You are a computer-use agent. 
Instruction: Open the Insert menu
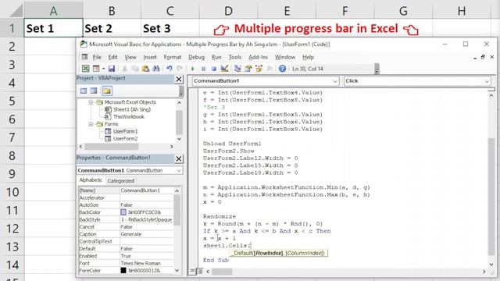[150, 57]
